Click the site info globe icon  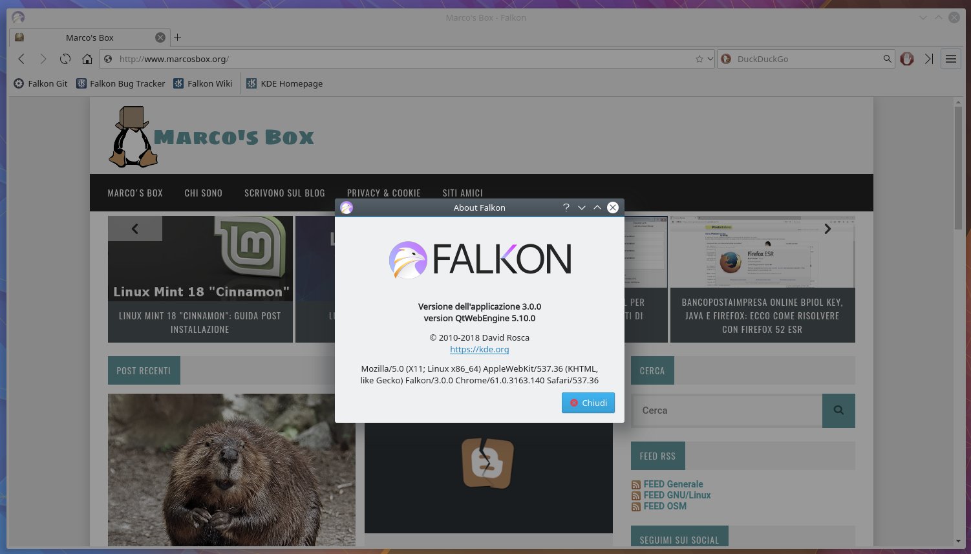[108, 59]
